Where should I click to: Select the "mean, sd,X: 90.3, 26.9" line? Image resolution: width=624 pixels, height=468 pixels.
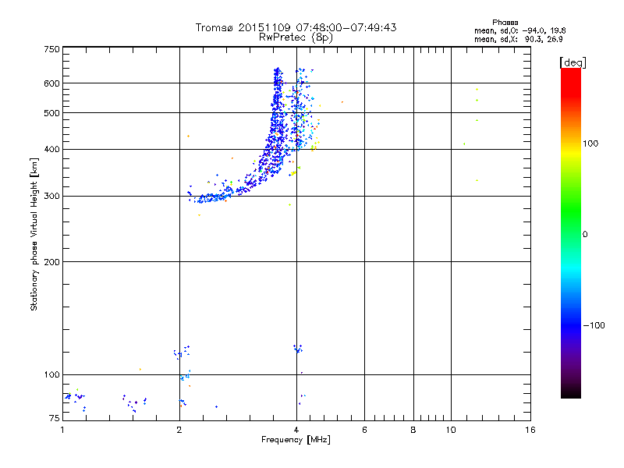(x=519, y=39)
